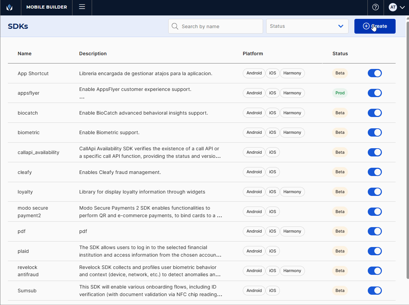409x305 pixels.
Task: Open the help question mark icon
Action: [375, 7]
